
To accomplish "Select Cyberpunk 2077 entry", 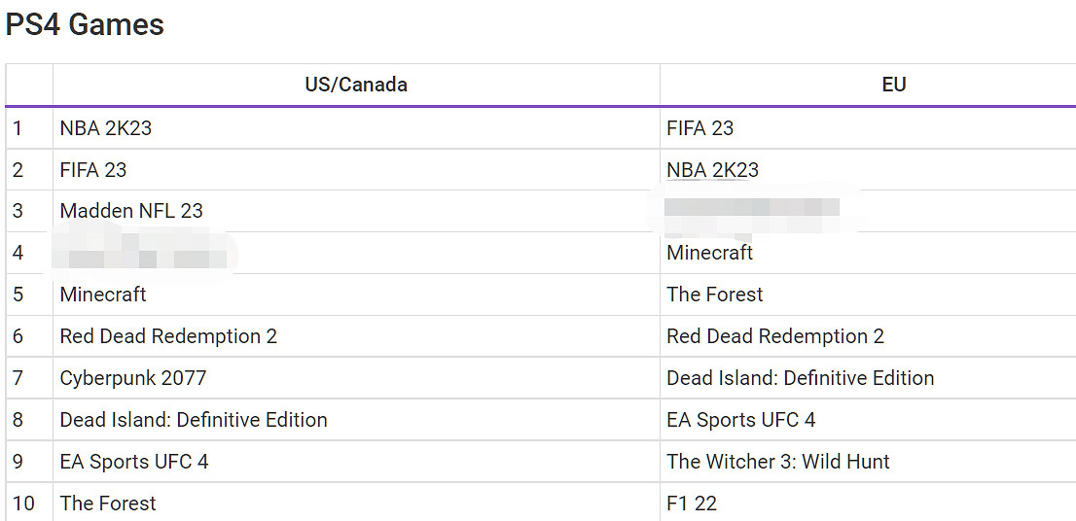I will [x=133, y=378].
